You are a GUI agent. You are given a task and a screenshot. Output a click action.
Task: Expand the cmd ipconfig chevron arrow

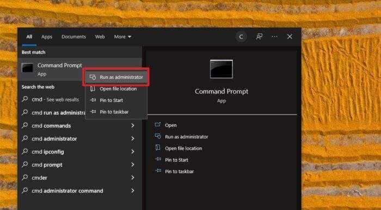(133, 151)
